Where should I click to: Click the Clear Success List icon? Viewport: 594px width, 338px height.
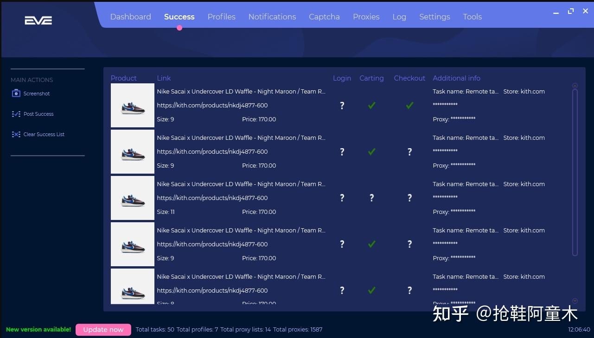[x=16, y=134]
